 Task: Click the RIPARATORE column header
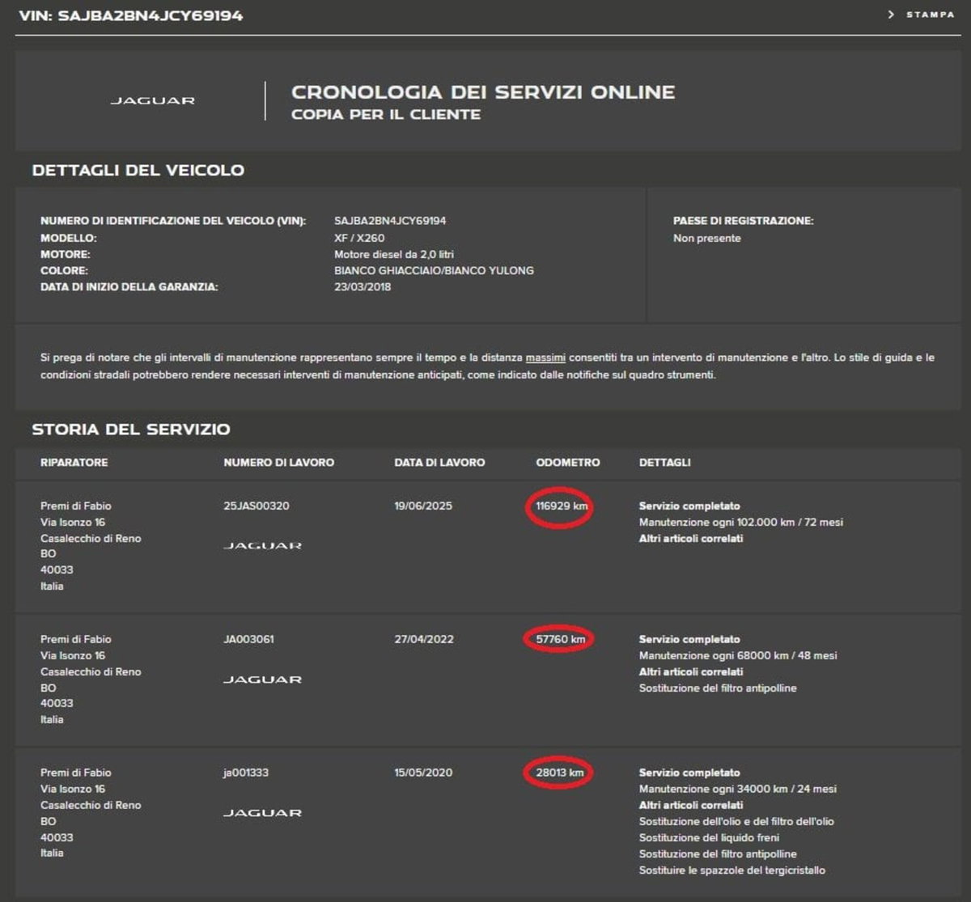[x=74, y=463]
